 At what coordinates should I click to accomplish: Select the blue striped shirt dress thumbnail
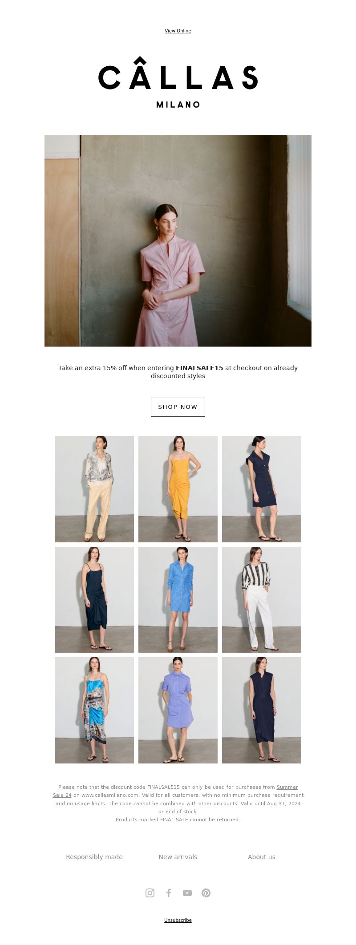[178, 600]
